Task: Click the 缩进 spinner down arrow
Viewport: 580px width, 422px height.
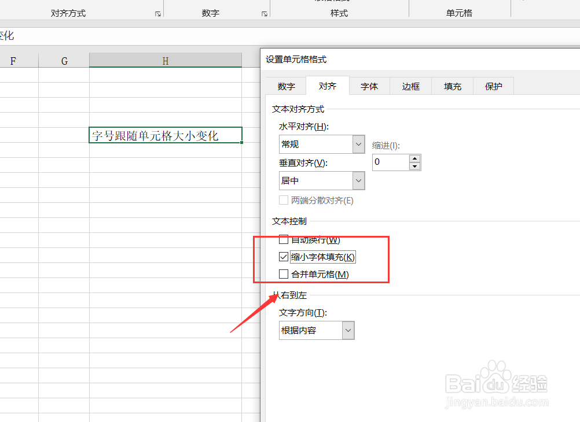Action: (x=416, y=165)
